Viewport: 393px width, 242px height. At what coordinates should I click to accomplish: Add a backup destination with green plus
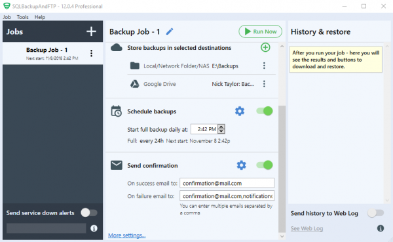265,47
